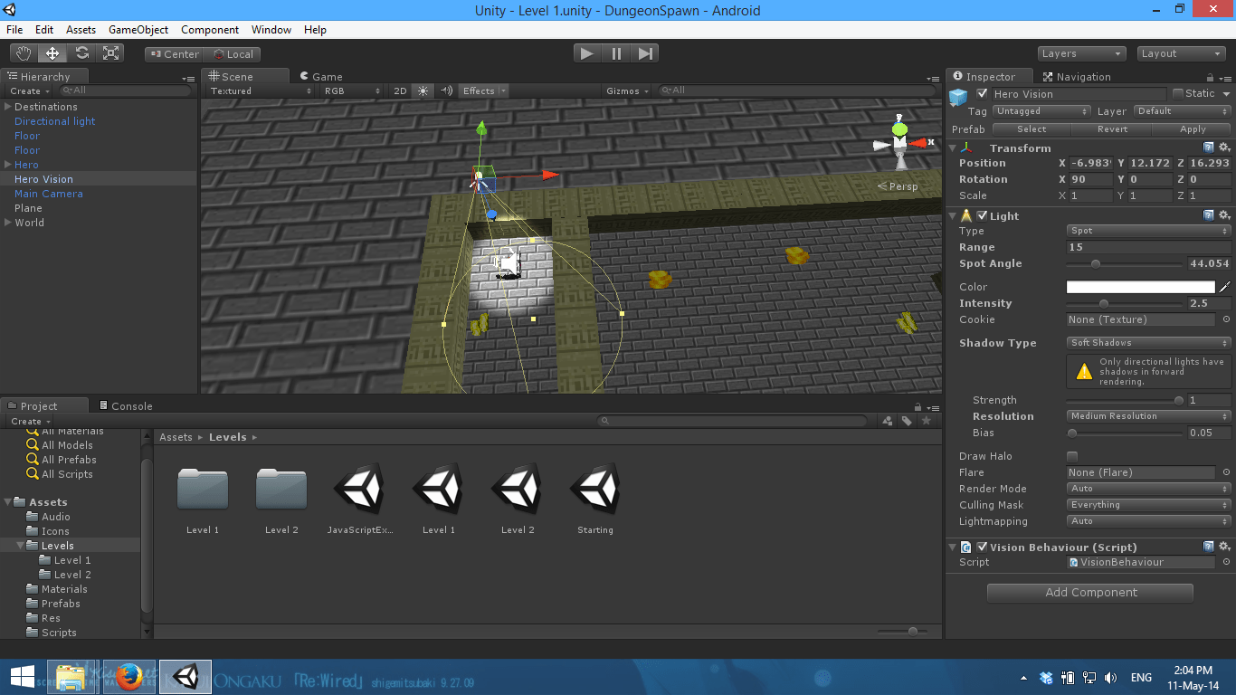The width and height of the screenshot is (1236, 695).
Task: Open the Gizmos dropdown in Scene view
Action: [626, 90]
